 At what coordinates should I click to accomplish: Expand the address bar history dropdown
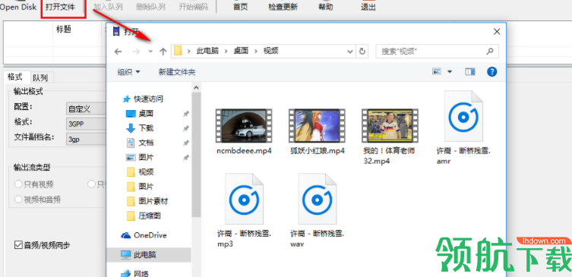350,52
